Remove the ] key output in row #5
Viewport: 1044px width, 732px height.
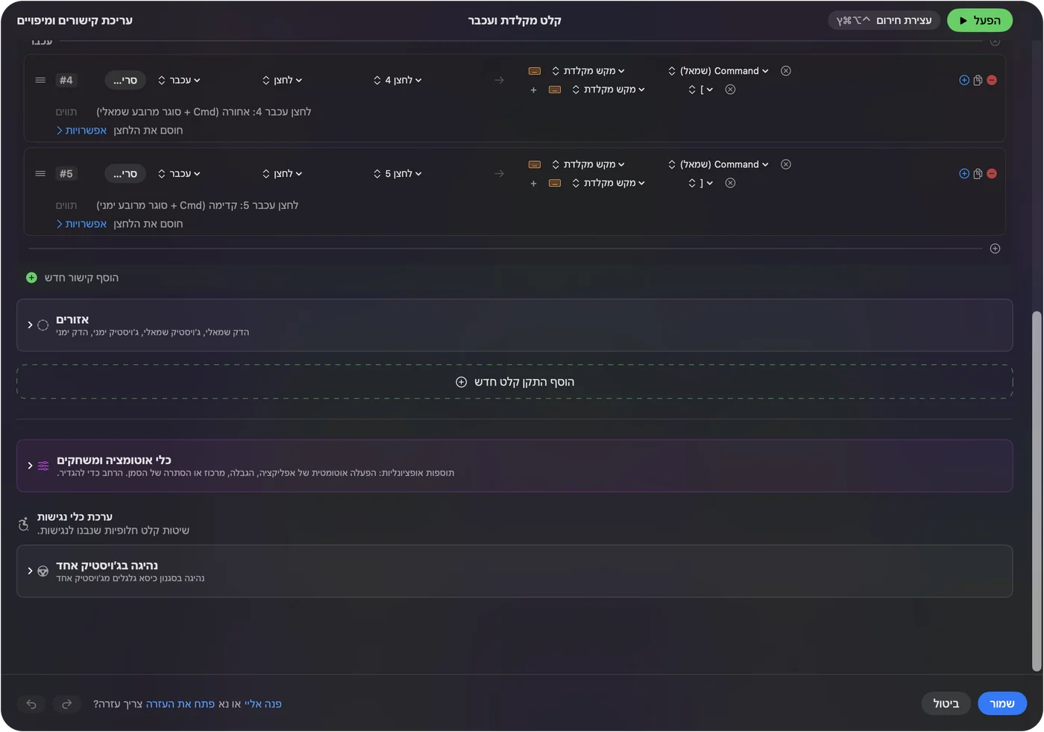pyautogui.click(x=731, y=183)
